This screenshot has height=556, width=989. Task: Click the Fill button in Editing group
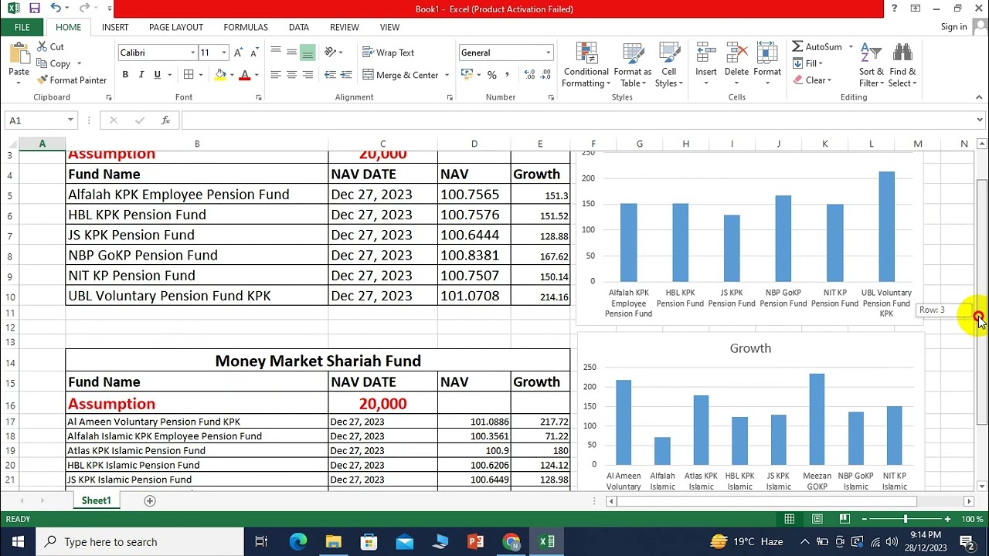(x=807, y=63)
